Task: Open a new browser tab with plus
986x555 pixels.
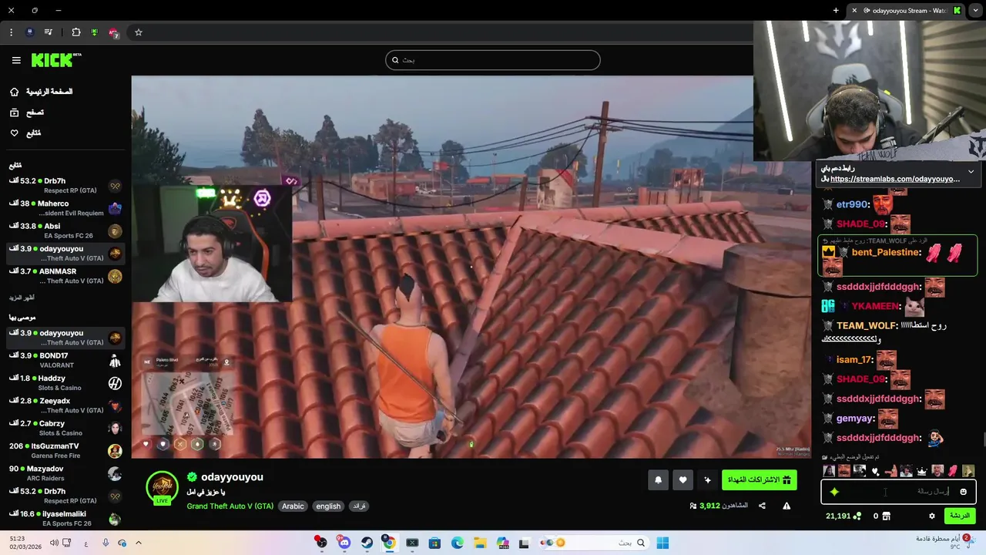Action: tap(836, 10)
